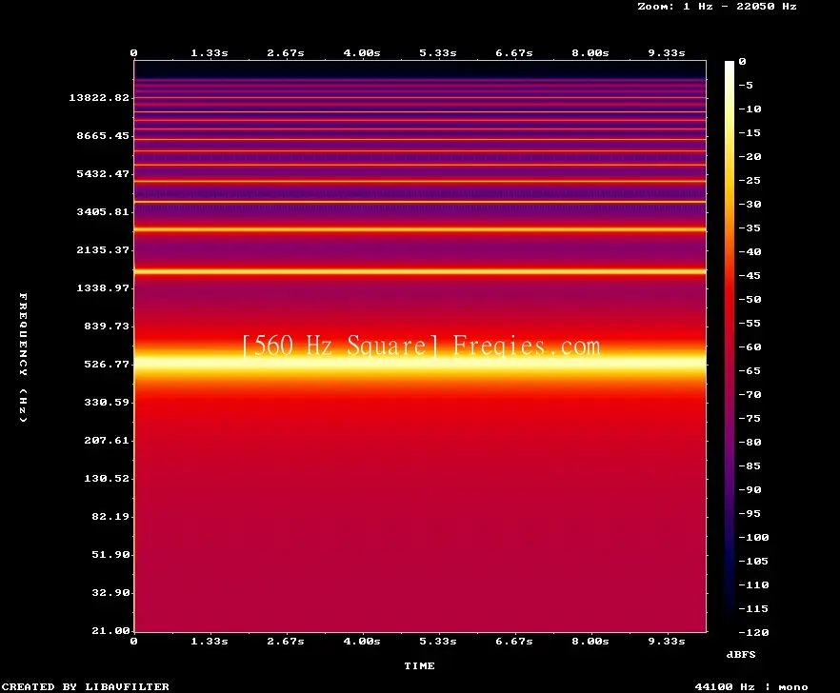Click the 3405.81 frequency label
Screen dimensions: 840x693
tap(103, 211)
